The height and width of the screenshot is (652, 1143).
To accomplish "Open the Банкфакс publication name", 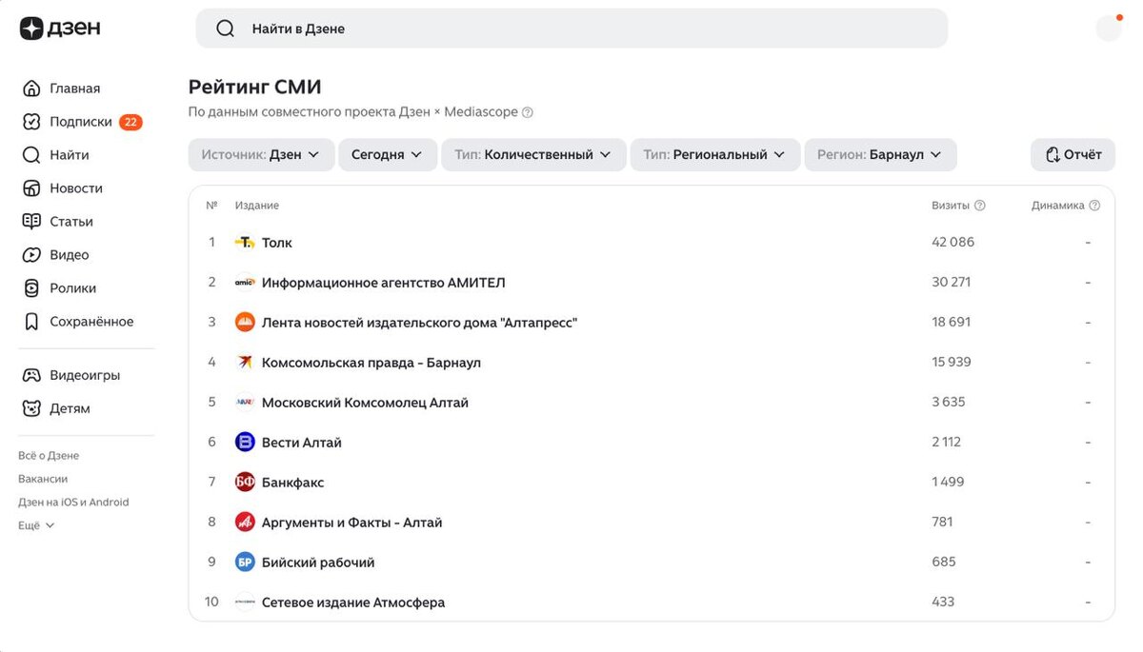I will pos(293,483).
